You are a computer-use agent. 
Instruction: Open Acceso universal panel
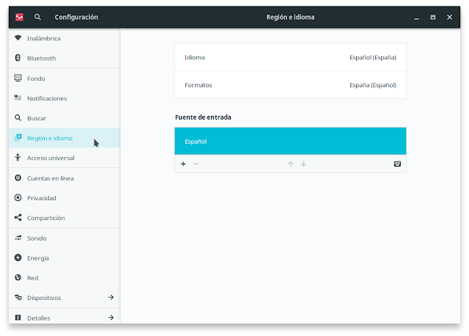pyautogui.click(x=64, y=158)
